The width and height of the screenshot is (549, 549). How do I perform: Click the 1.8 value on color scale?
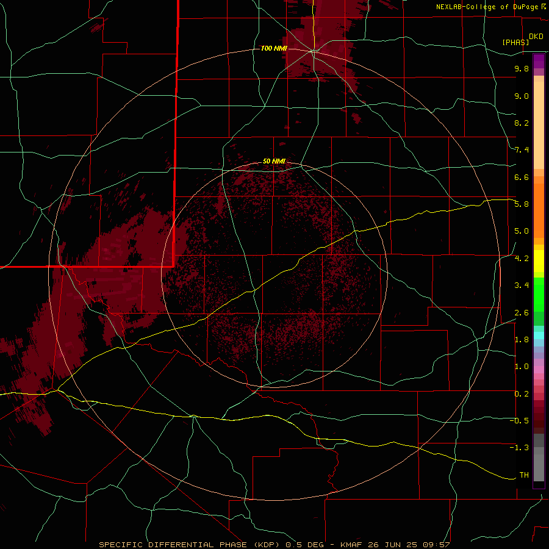pyautogui.click(x=522, y=340)
